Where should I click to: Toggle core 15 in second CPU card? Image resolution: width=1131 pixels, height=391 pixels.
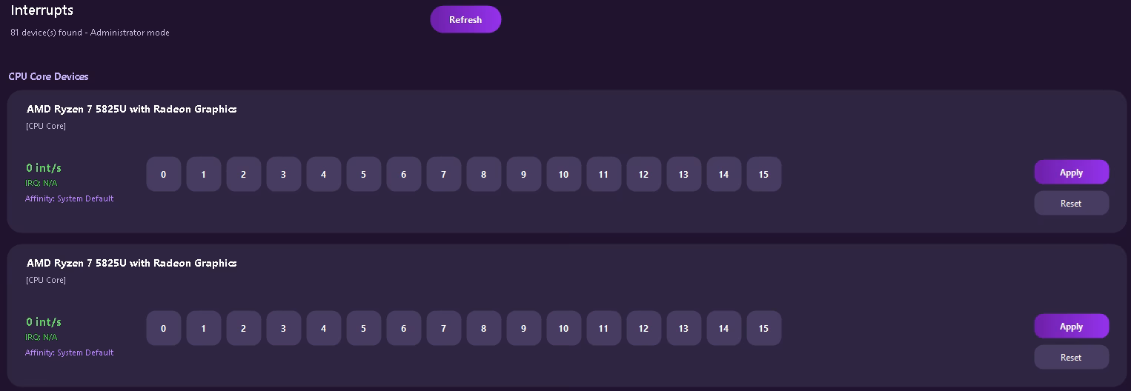click(764, 328)
